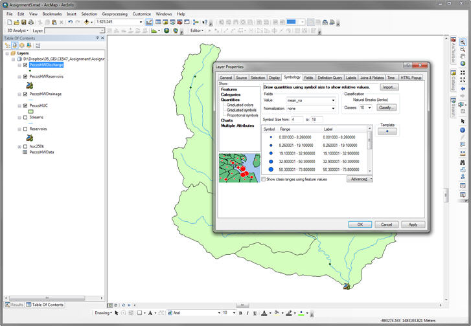Select Graduated colors under Quantities
The image size is (471, 326).
coord(240,105)
